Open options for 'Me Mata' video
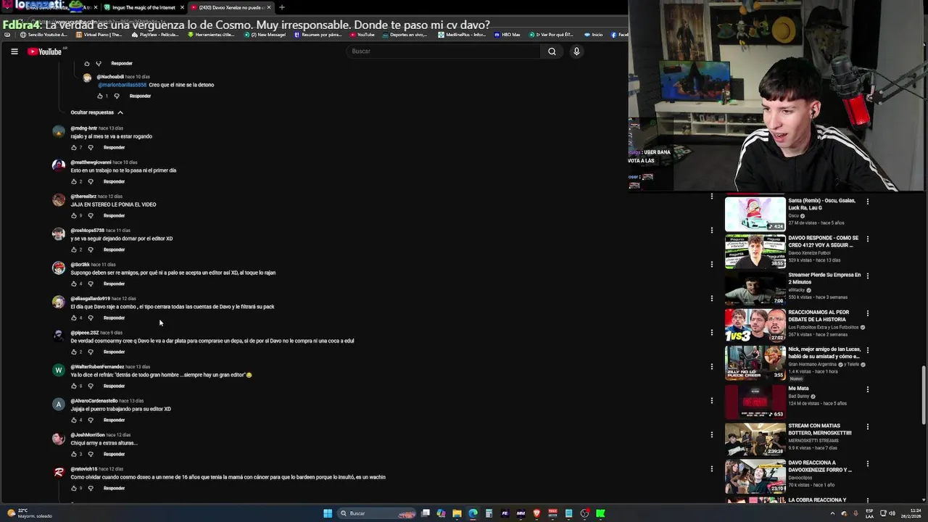928x522 pixels. [x=868, y=389]
